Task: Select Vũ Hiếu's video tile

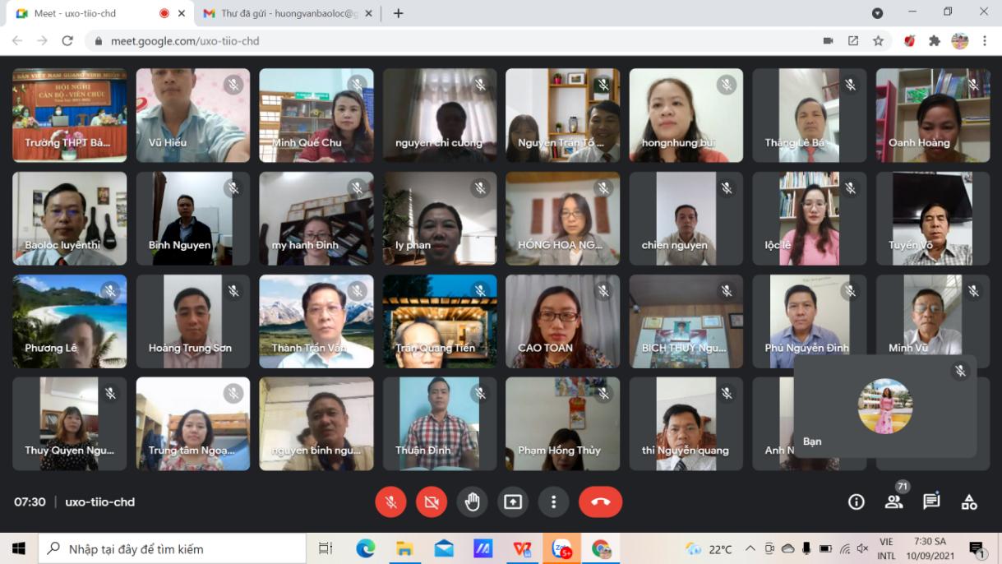Action: pos(192,115)
